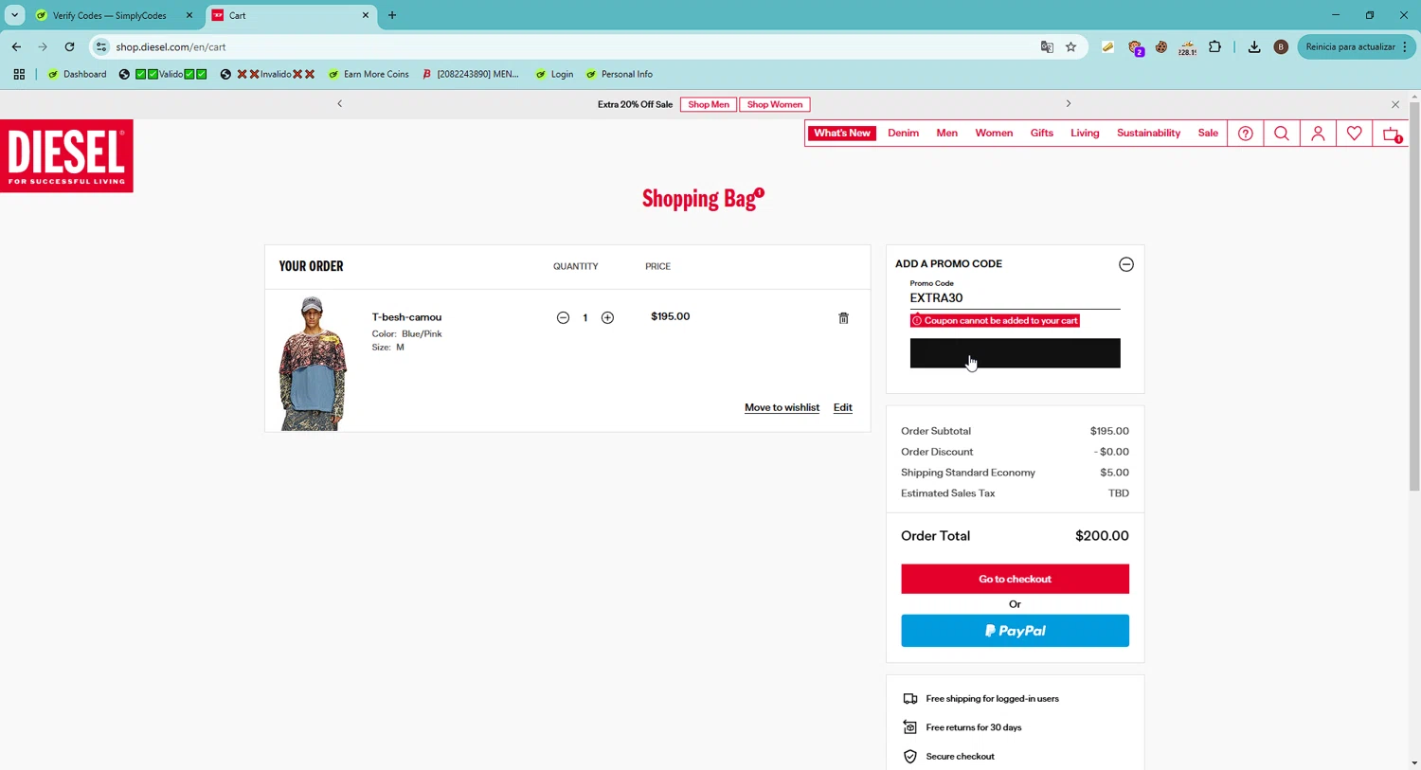This screenshot has height=770, width=1421.
Task: Click the browser address bar
Action: [x=568, y=46]
